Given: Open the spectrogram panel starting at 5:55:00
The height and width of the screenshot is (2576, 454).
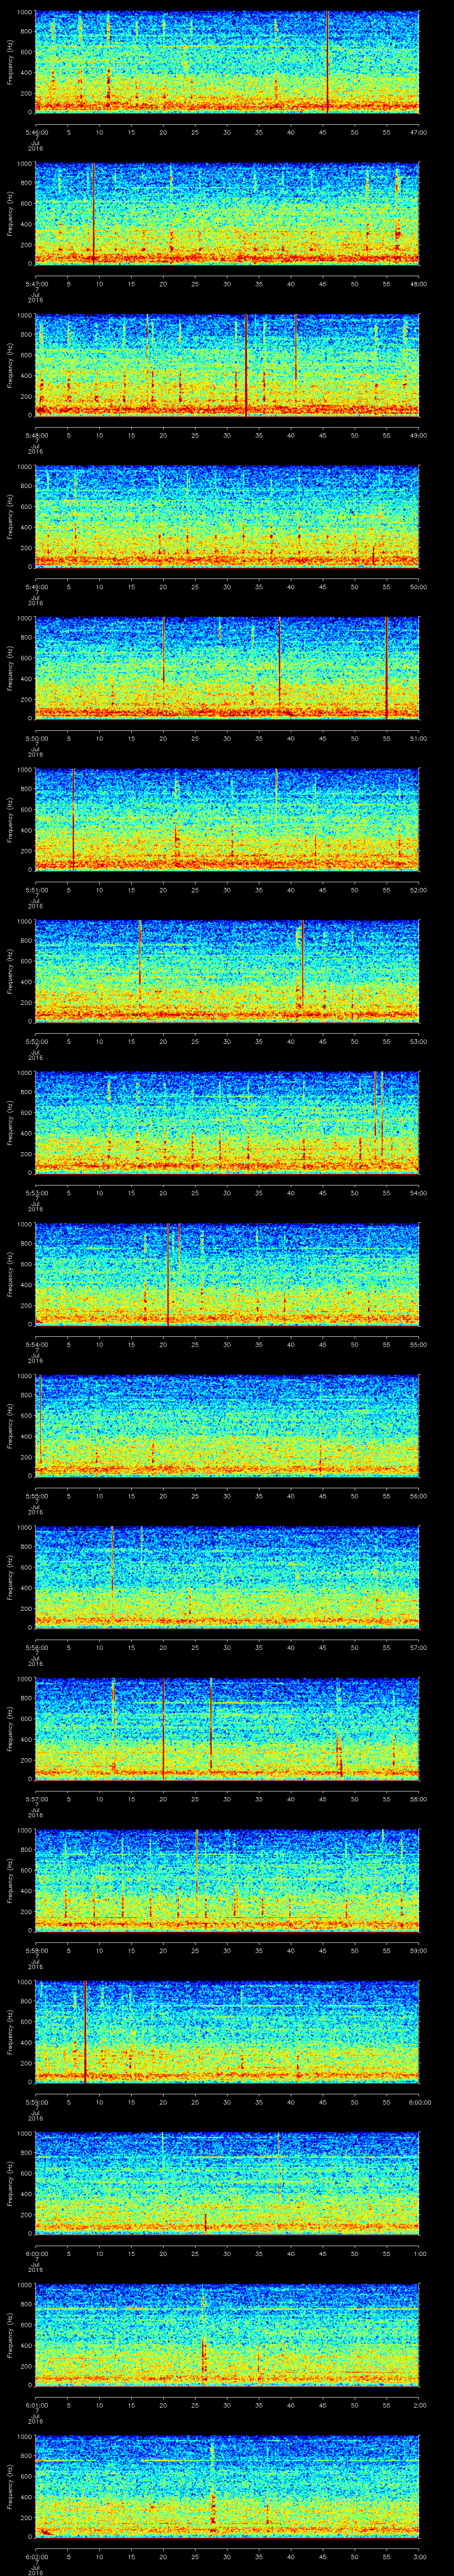Looking at the screenshot, I should click(227, 1426).
